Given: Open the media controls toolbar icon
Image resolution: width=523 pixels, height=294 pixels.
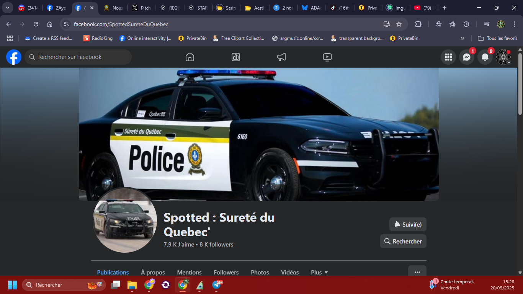Looking at the screenshot, I should [487, 24].
